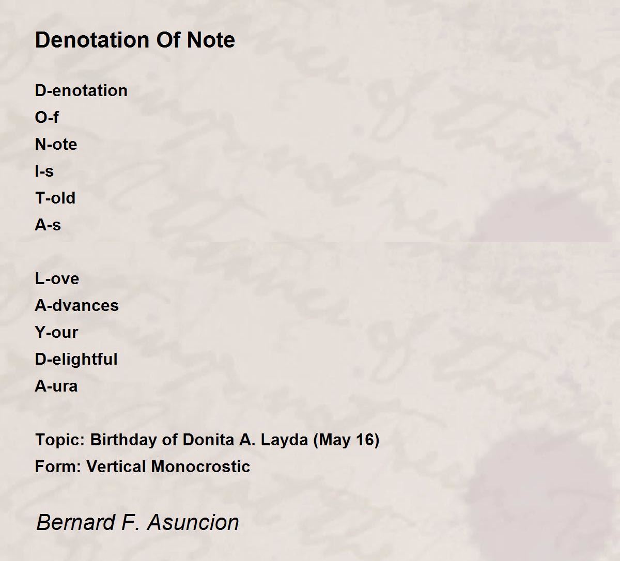Click the O-f line
Viewport: 620px width, 561px height.
pos(47,117)
